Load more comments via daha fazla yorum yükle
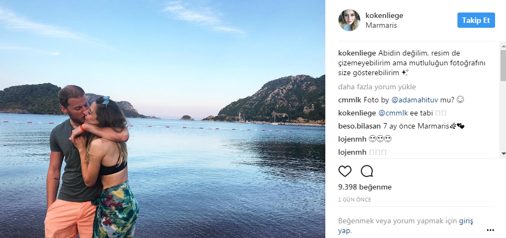The image size is (506, 238). (x=377, y=87)
